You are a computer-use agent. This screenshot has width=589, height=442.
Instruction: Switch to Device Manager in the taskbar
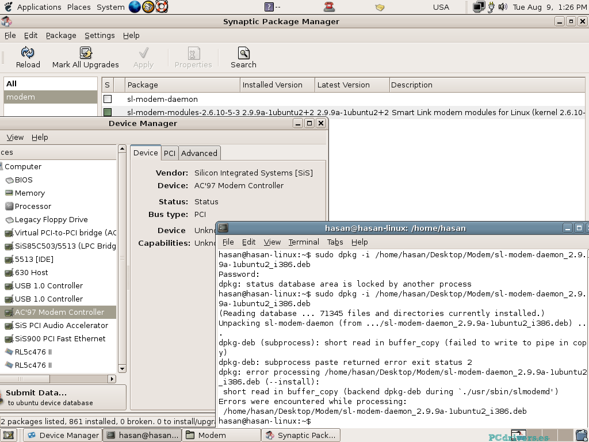[63, 435]
